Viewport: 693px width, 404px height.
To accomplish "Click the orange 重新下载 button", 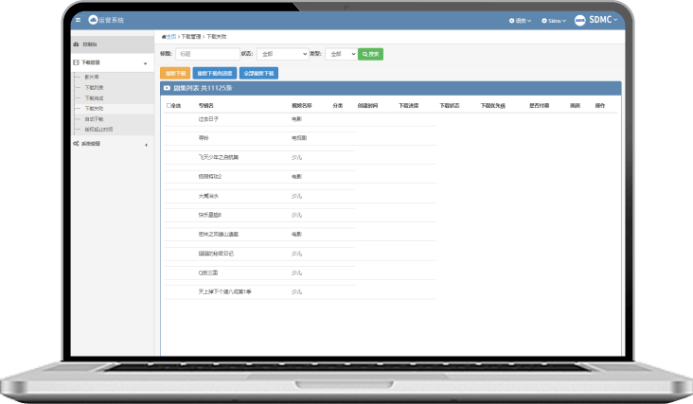I will [175, 72].
